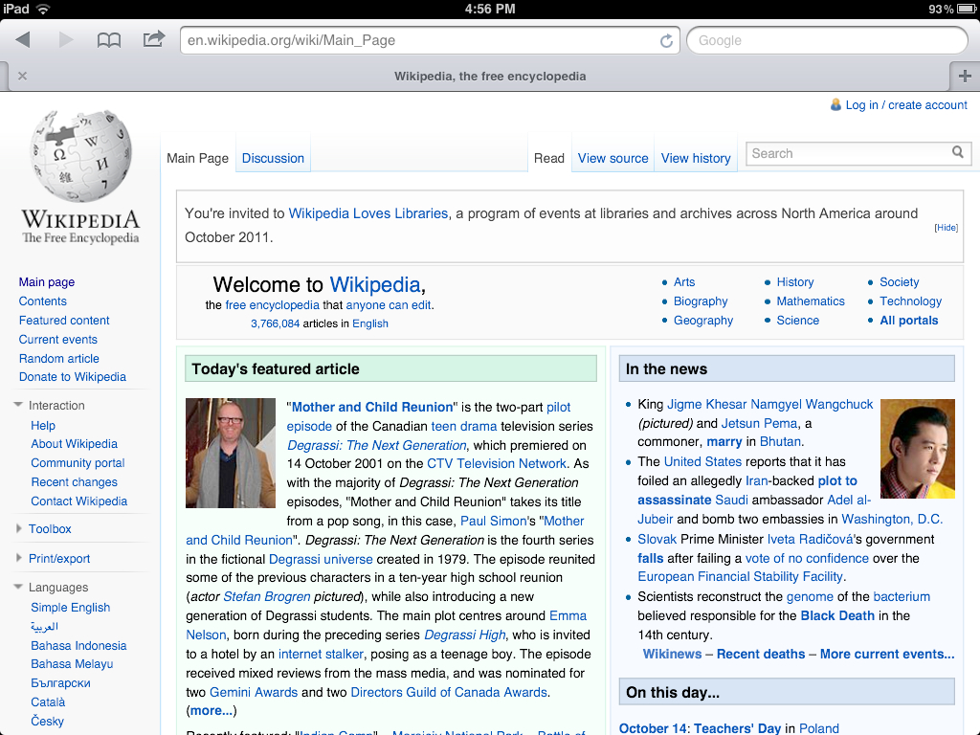Click the magnifier icon in Wikipedia search
980x735 pixels.
957,152
